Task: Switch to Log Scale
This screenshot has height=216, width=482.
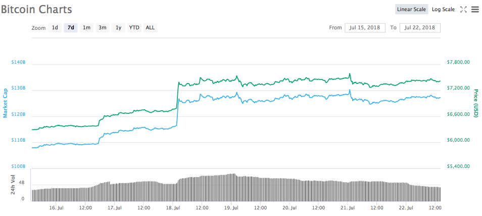Action: tap(443, 10)
